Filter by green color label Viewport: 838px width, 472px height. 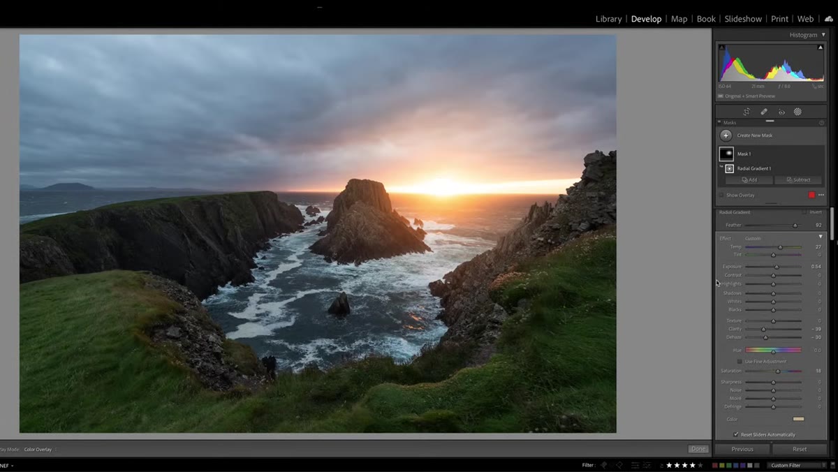(729, 465)
